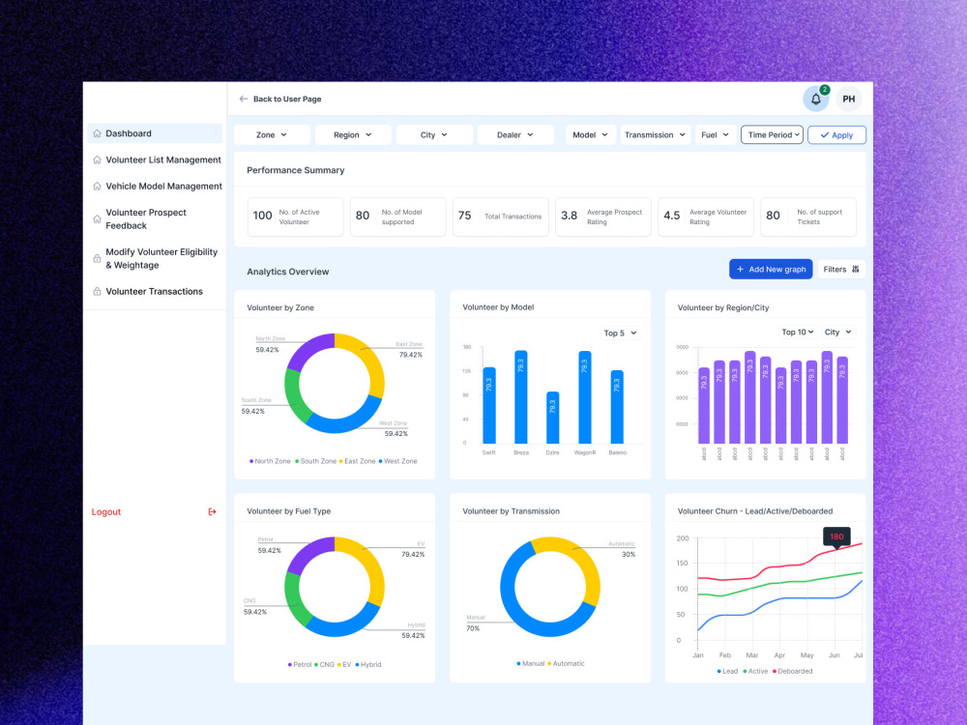Viewport: 967px width, 725px height.
Task: Click Add New graph button
Action: 771,270
